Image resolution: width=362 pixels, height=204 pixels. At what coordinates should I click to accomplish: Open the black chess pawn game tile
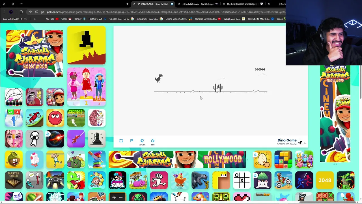pos(97,139)
